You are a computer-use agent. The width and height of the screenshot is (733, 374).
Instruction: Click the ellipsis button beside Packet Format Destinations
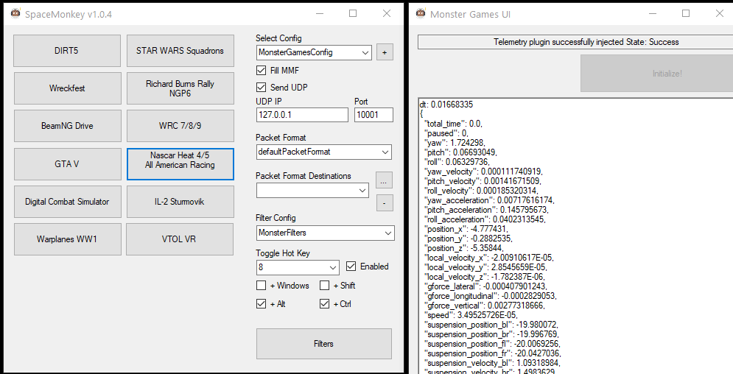[385, 180]
